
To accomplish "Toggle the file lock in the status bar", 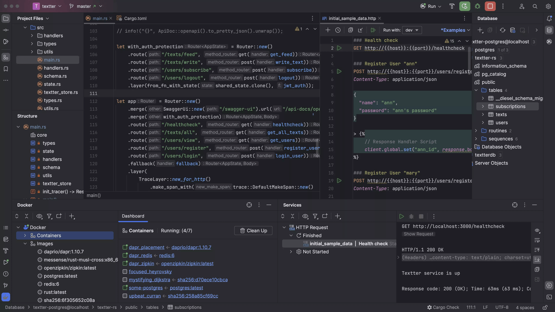I will pyautogui.click(x=546, y=307).
